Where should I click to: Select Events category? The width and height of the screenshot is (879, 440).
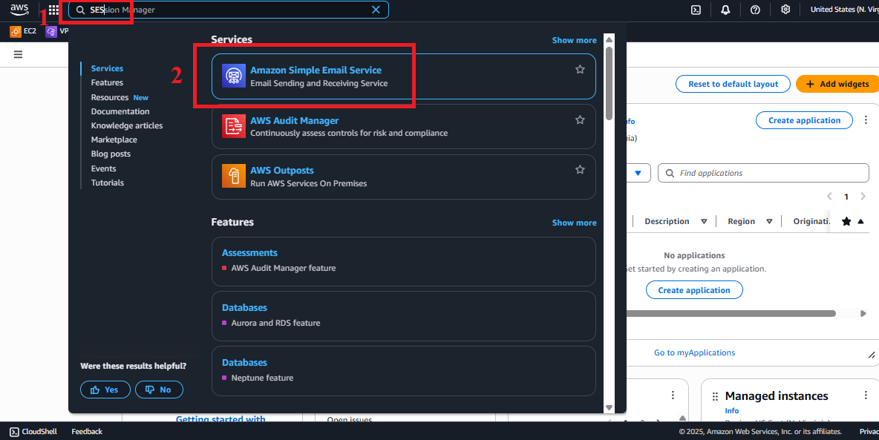pyautogui.click(x=104, y=168)
